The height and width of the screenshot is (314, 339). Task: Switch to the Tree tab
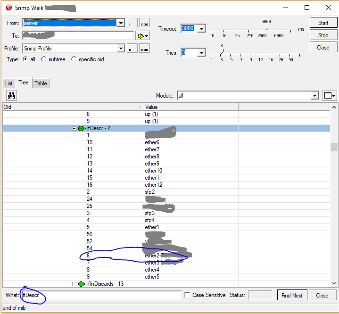point(24,83)
